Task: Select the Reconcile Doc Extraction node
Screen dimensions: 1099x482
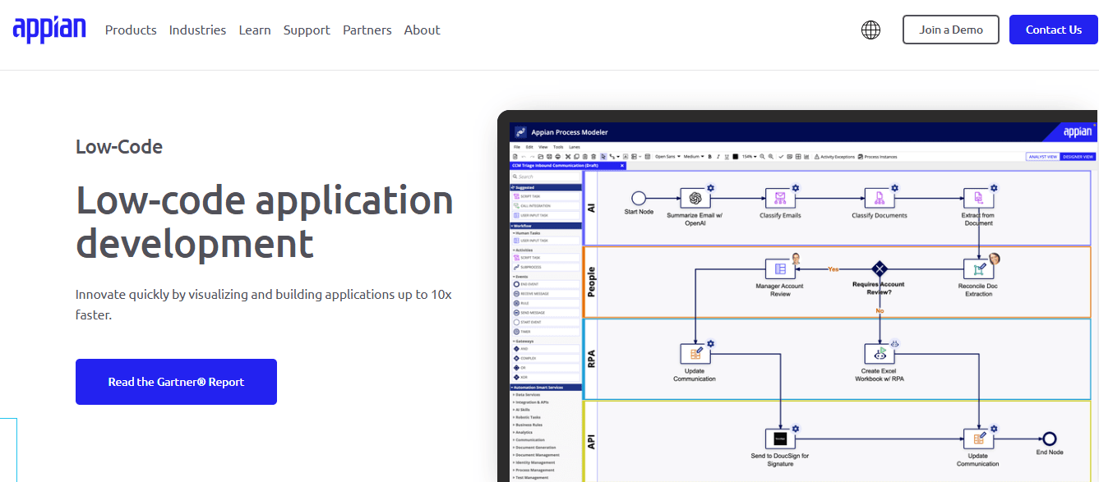Action: tap(978, 269)
